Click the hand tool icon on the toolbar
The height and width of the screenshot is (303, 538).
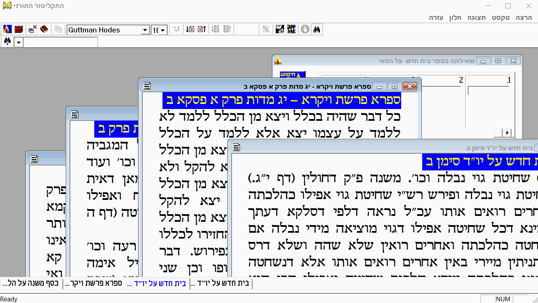tap(305, 29)
